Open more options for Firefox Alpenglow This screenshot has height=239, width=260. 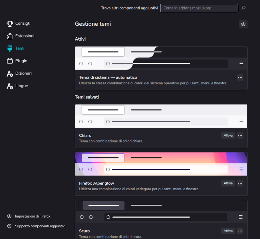coord(240,183)
